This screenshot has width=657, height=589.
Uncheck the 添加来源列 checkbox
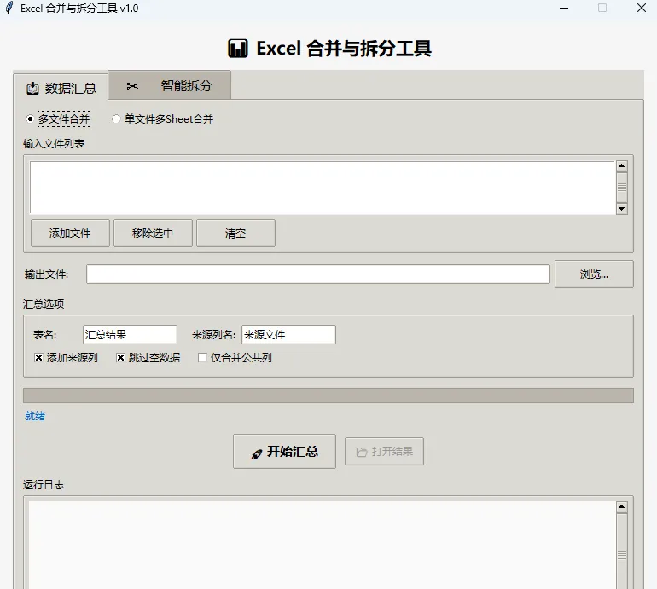67,357
